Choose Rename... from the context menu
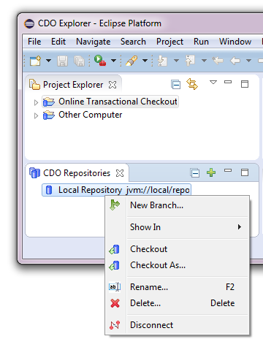 [x=177, y=287]
